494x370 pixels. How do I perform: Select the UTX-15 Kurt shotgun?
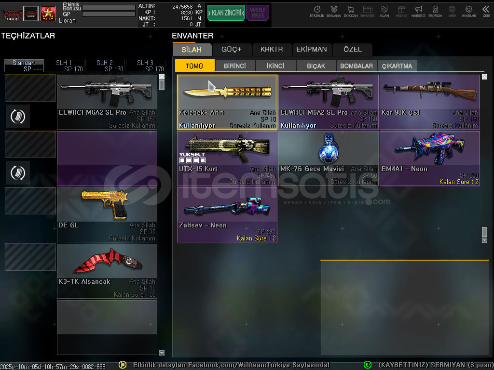click(x=227, y=158)
